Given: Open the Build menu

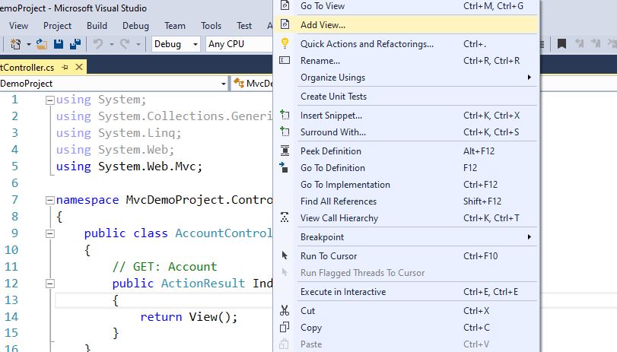Looking at the screenshot, I should 97,25.
